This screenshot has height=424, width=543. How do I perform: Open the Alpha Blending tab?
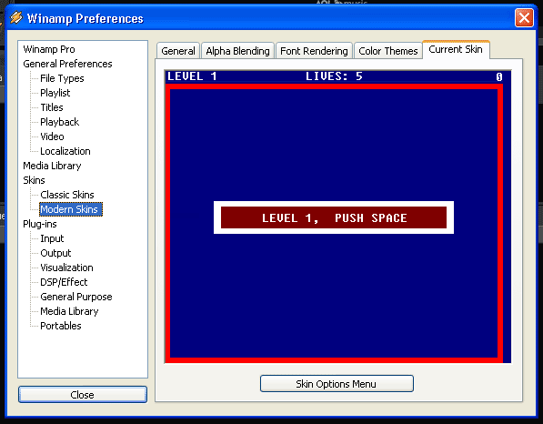coord(237,51)
